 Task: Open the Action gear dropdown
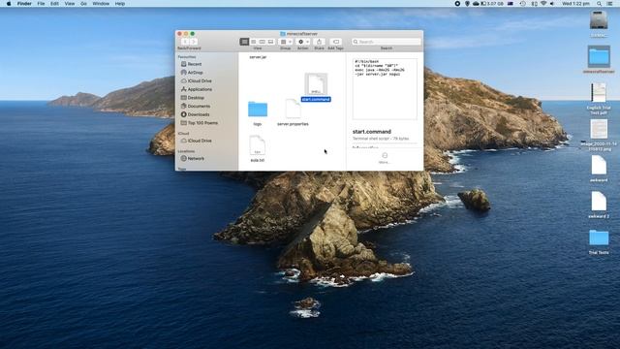pos(303,42)
